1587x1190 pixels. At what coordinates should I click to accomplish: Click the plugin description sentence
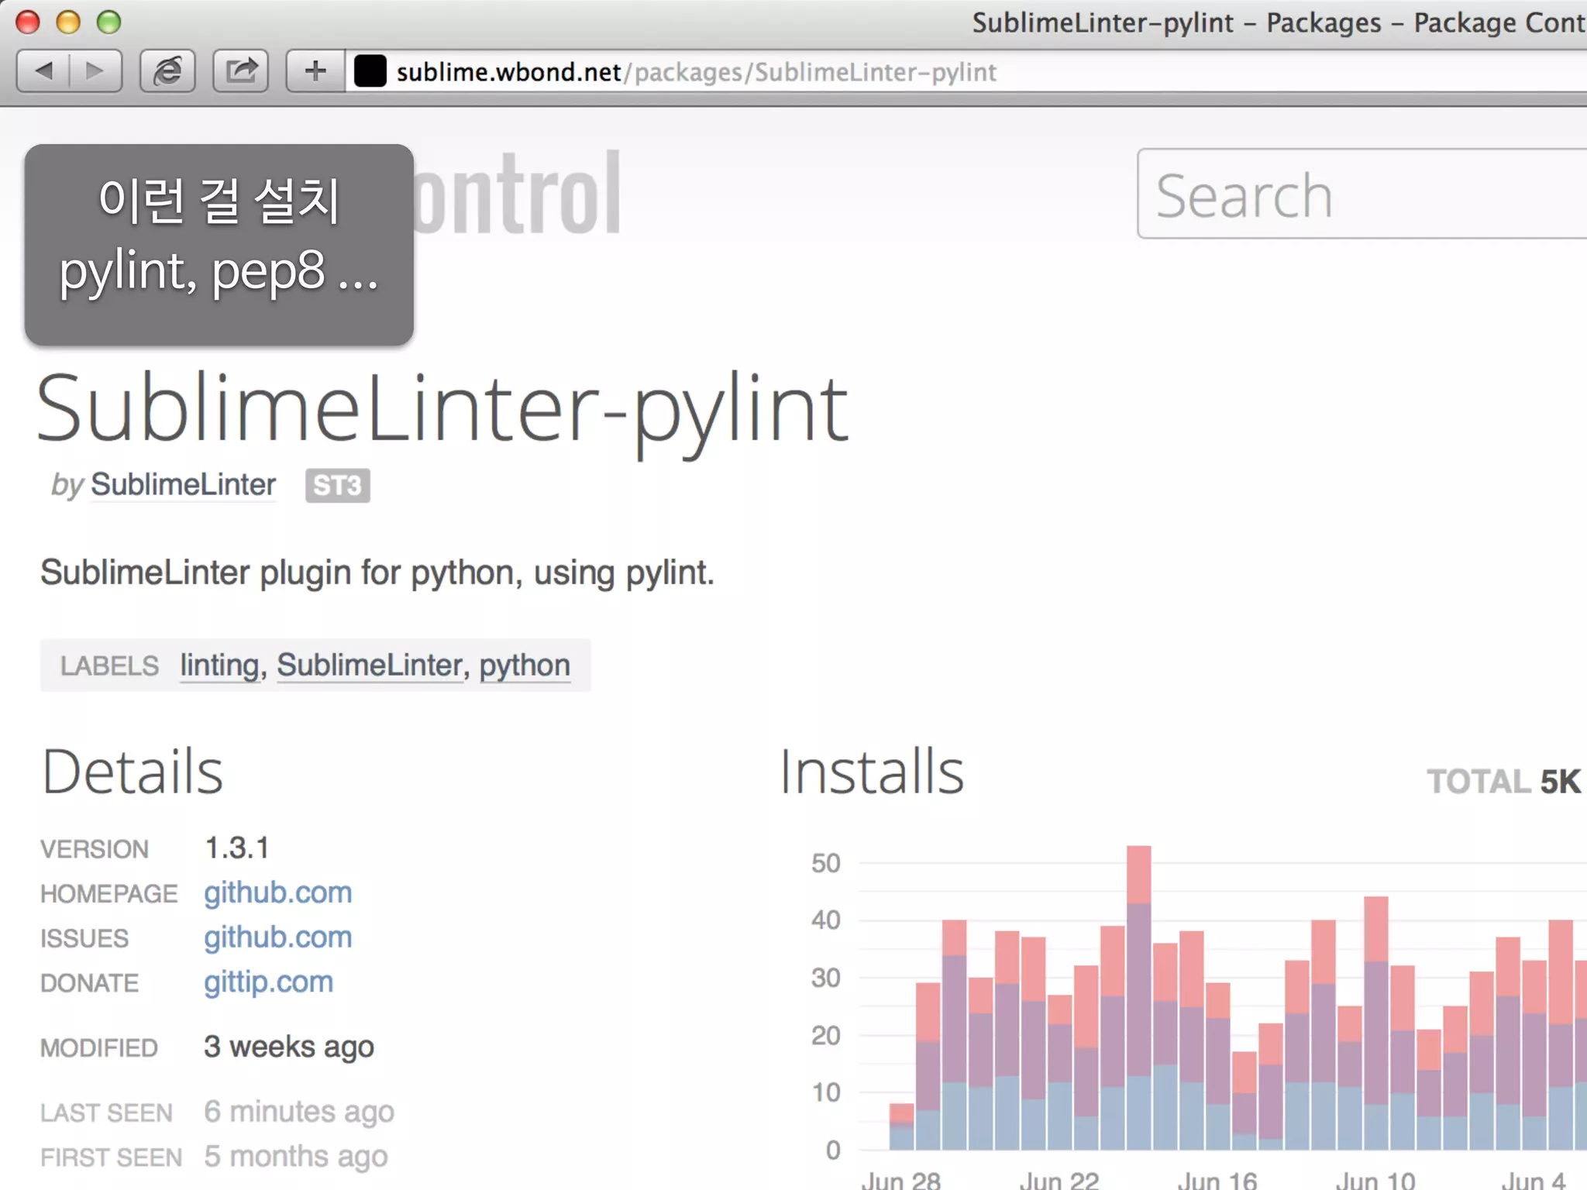pos(377,573)
